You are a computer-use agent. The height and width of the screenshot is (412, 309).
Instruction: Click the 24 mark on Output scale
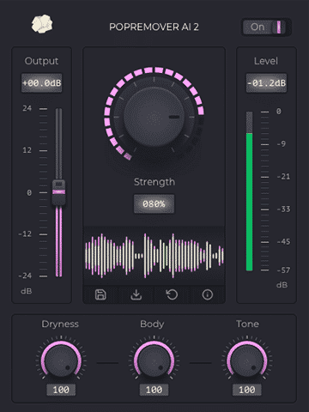(27, 108)
